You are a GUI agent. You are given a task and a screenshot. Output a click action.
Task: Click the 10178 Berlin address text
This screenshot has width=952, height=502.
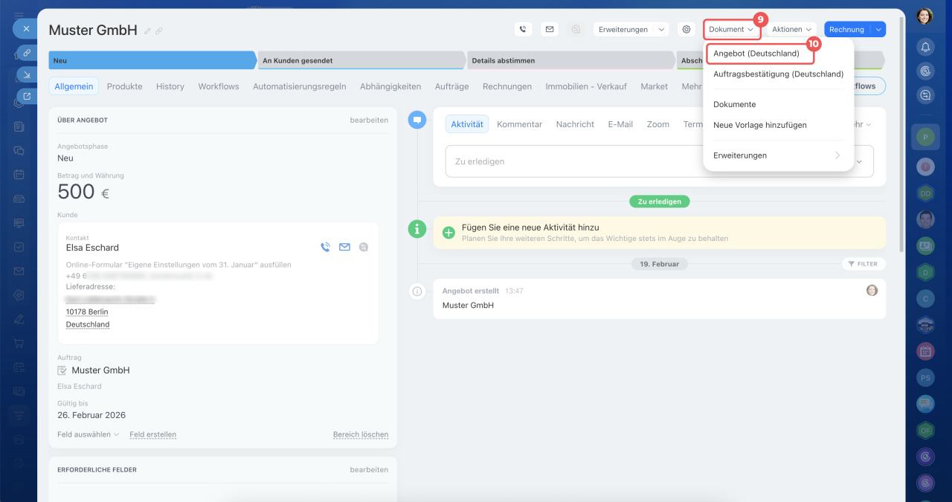(x=87, y=312)
